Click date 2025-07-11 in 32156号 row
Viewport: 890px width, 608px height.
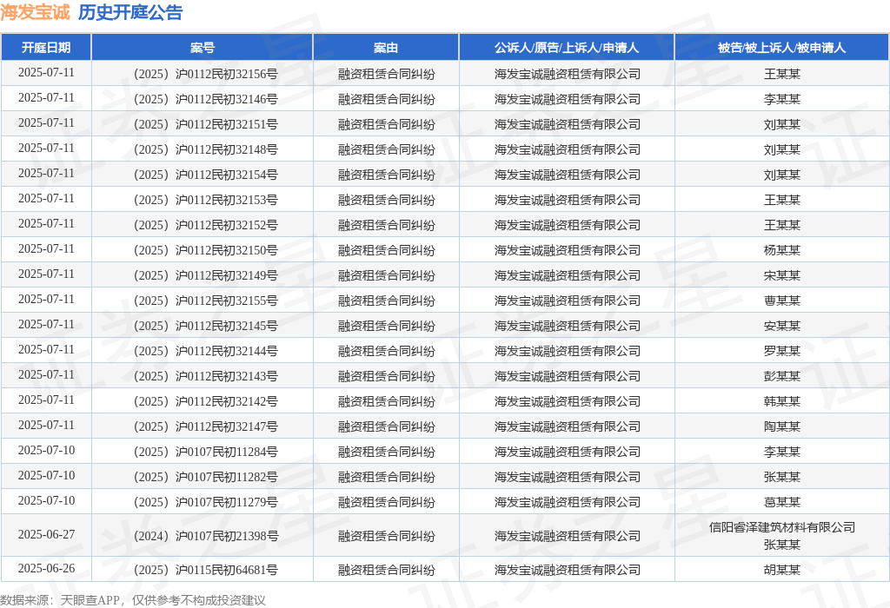pyautogui.click(x=46, y=73)
